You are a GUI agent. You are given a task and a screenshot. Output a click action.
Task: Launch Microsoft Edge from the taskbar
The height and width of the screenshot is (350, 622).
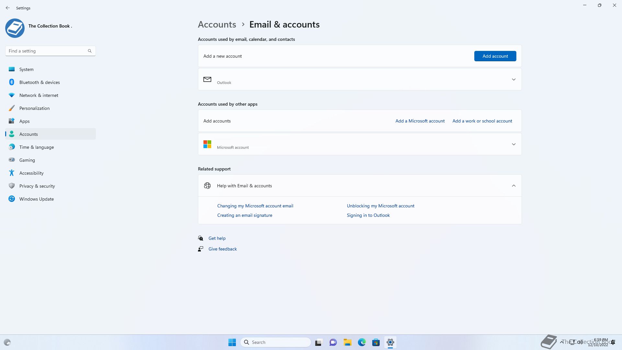click(362, 342)
